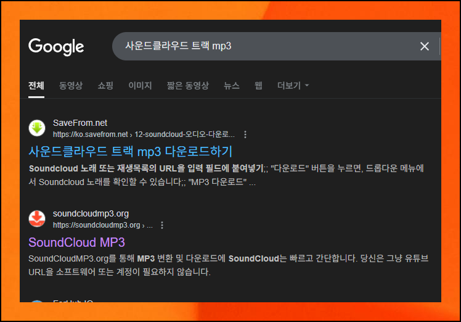Open the Google logo homepage

coord(56,46)
